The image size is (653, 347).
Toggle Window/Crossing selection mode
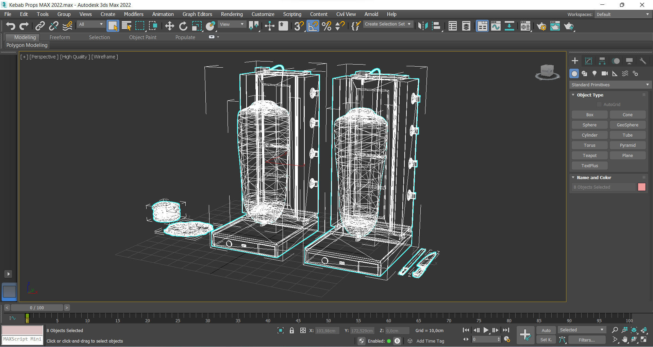[153, 26]
